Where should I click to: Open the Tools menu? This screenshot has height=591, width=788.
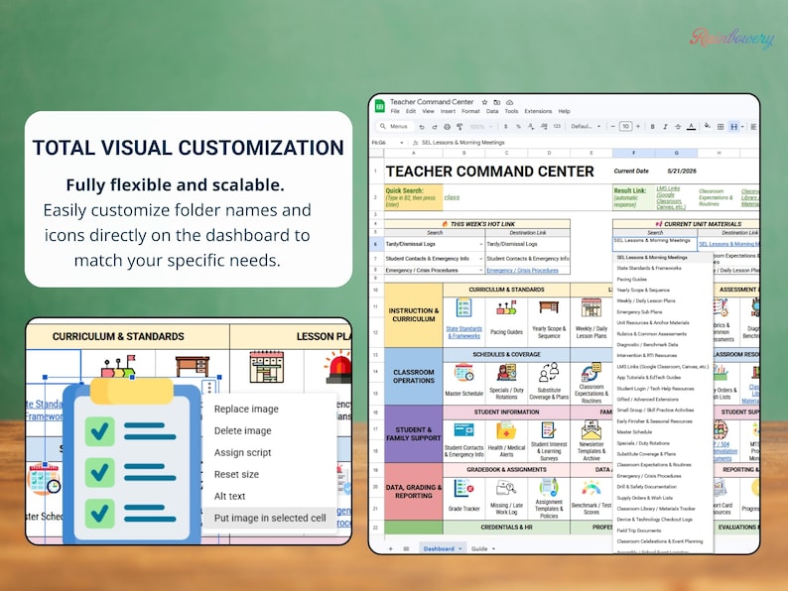(511, 111)
